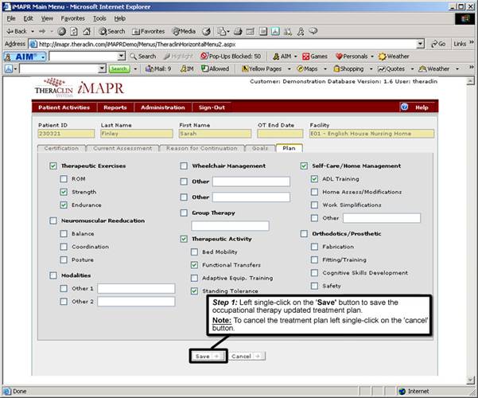The width and height of the screenshot is (478, 398).
Task: Click the Cancel button
Action: 247,356
